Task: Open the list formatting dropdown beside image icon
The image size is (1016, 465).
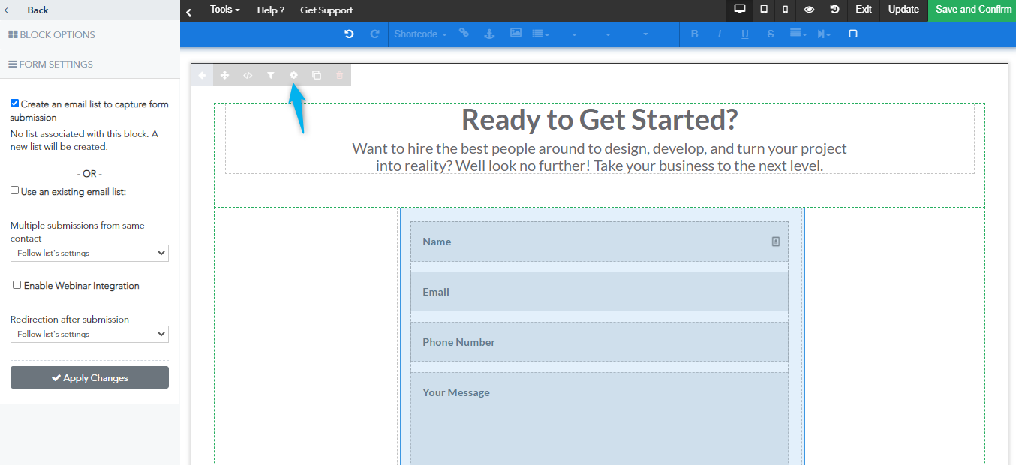Action: click(x=541, y=34)
